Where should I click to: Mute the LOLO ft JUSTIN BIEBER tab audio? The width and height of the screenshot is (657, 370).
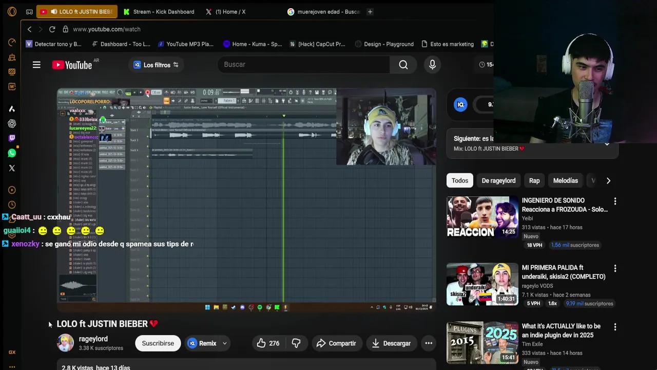coord(53,12)
